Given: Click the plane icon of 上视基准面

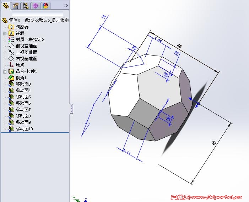Looking at the screenshot, I should tap(11, 52).
